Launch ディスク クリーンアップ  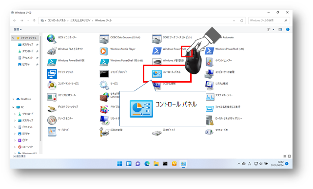62,108
